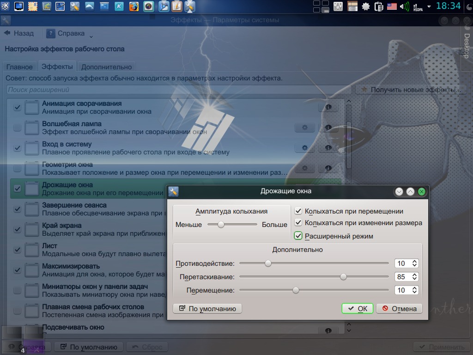Click the scroll-up arrow of effects list
This screenshot has width=473, height=355.
349,101
